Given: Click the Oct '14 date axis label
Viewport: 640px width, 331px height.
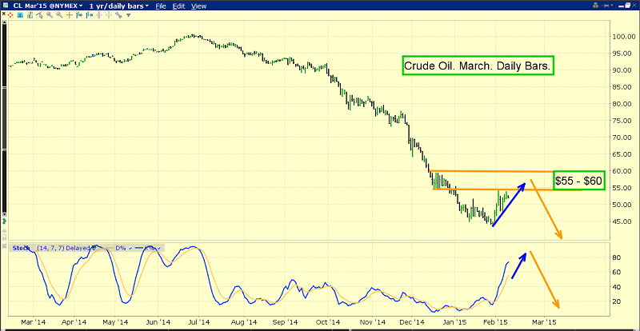Looking at the screenshot, I should pos(327,321).
